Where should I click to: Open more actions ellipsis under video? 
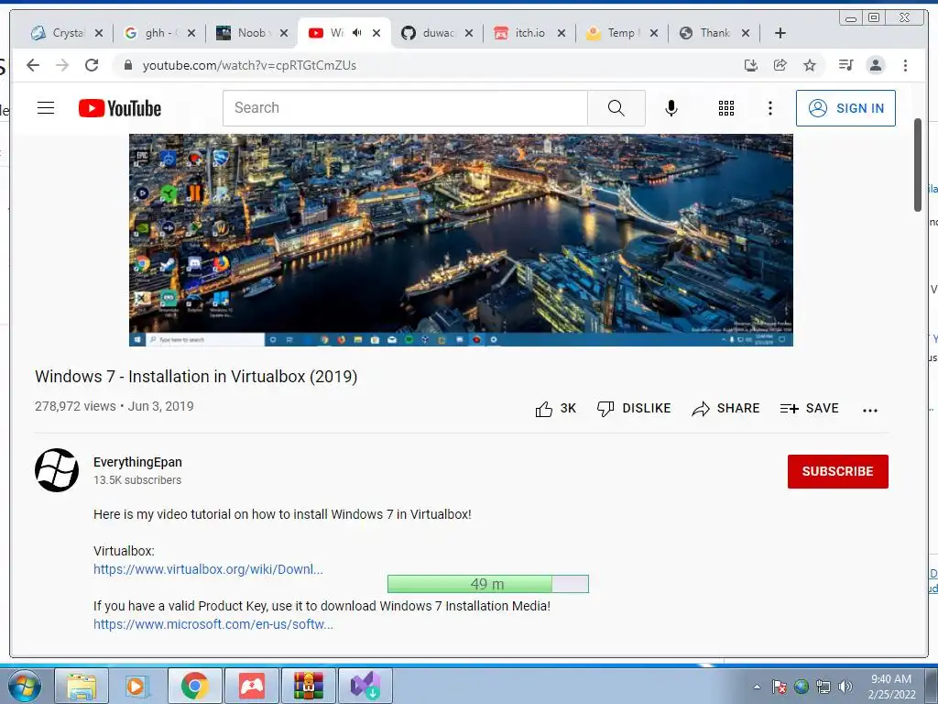[x=870, y=410]
